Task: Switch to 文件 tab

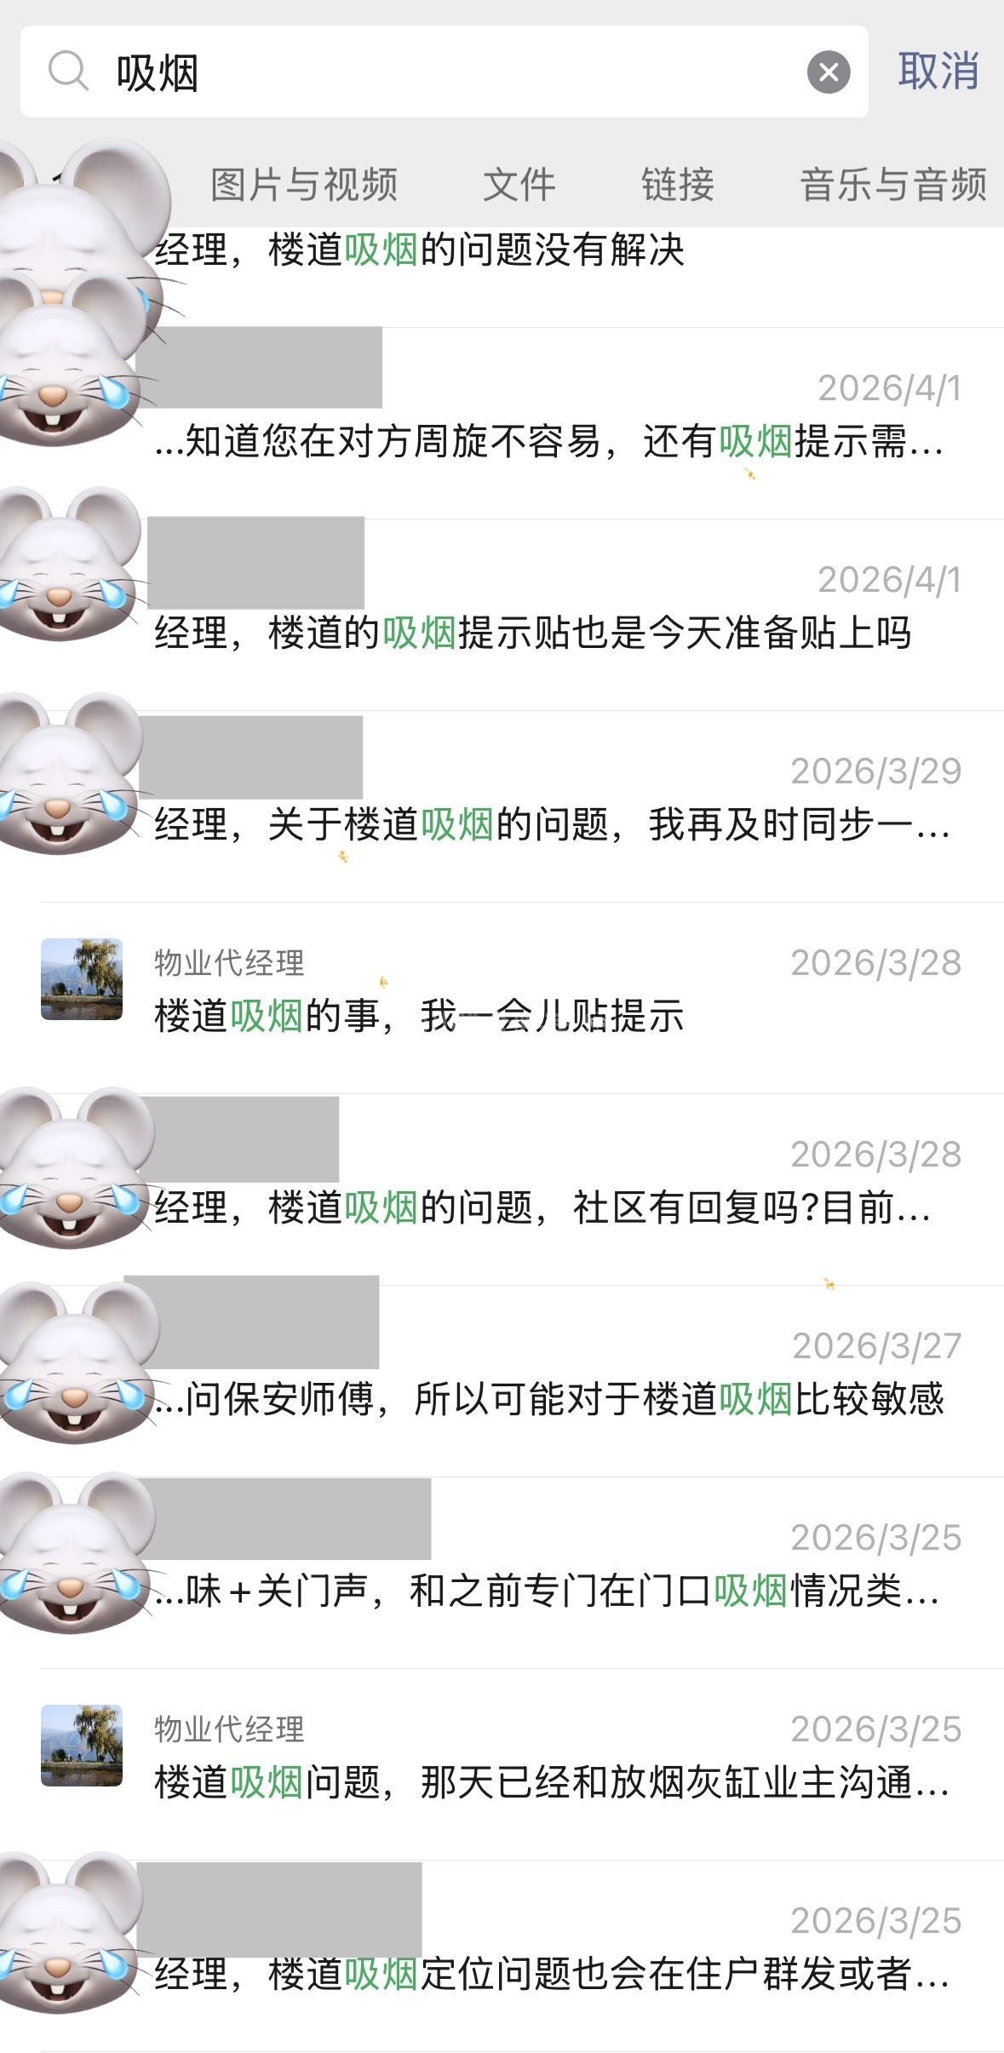Action: (519, 185)
